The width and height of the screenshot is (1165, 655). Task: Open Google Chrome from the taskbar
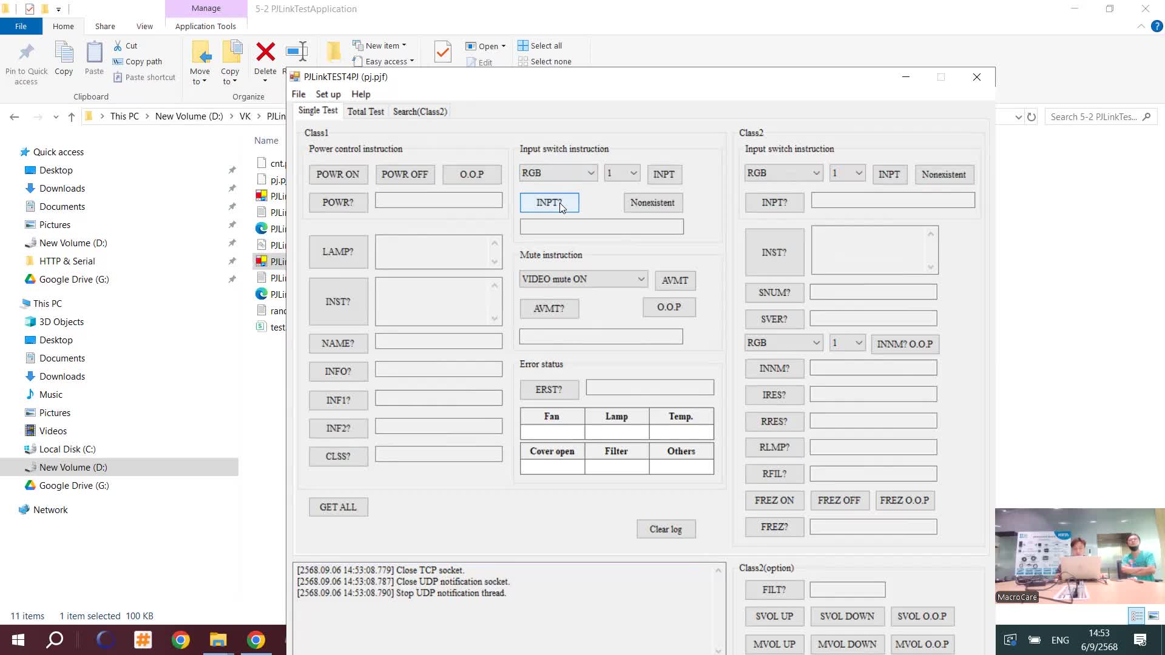180,639
